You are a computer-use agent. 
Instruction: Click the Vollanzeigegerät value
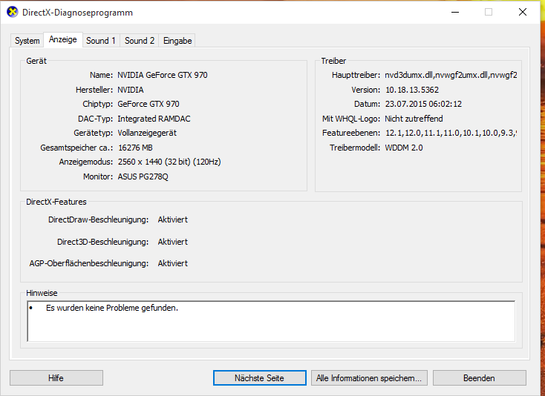click(x=147, y=133)
